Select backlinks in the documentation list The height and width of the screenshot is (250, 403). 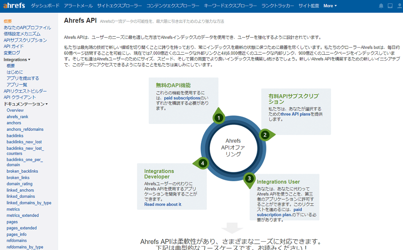15,136
